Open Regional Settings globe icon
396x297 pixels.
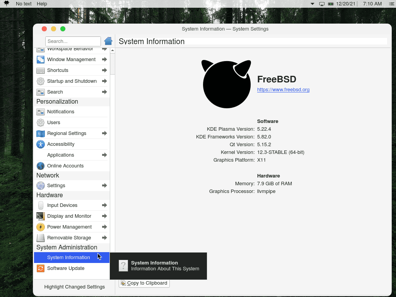pyautogui.click(x=41, y=133)
